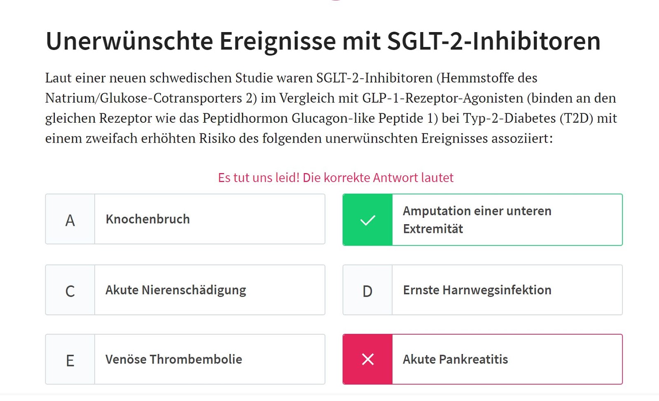Pick the Ernste Harnwegsinfektion answer text

click(477, 290)
